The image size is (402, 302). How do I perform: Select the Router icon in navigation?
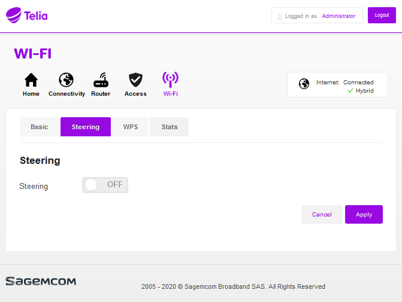coord(101,80)
